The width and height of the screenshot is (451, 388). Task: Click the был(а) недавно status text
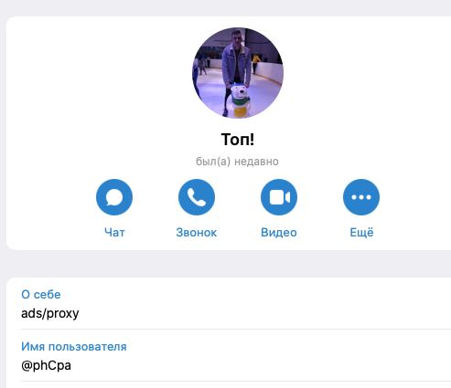click(x=237, y=162)
